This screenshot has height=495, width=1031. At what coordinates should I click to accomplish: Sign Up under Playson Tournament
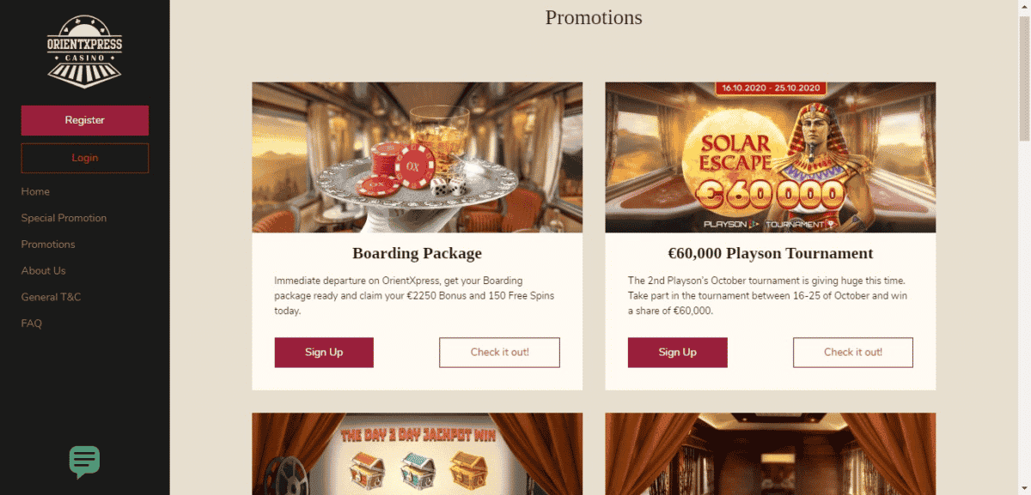coord(678,353)
